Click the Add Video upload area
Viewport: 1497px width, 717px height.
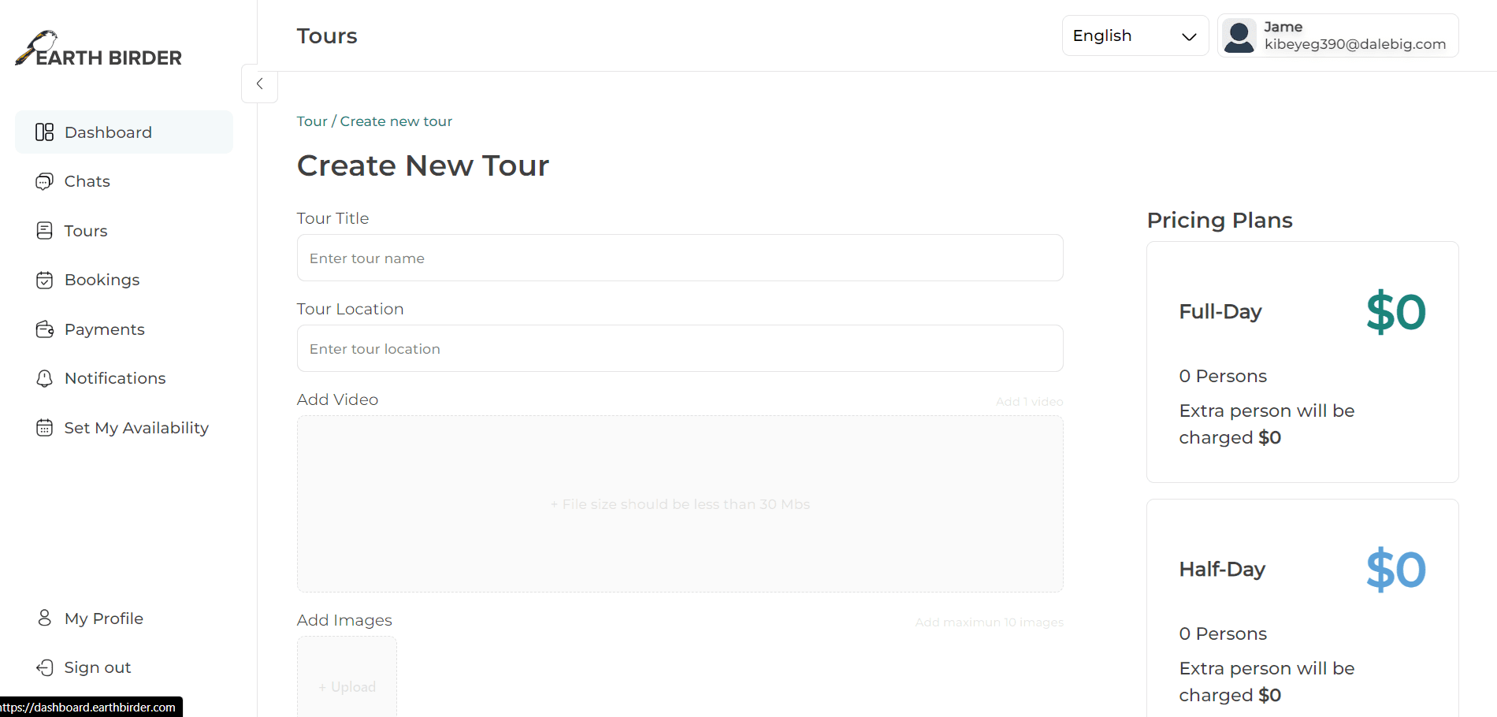(x=680, y=504)
